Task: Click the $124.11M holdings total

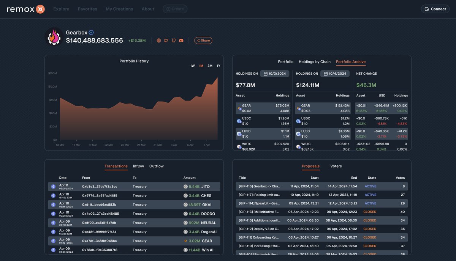Action: (307, 85)
